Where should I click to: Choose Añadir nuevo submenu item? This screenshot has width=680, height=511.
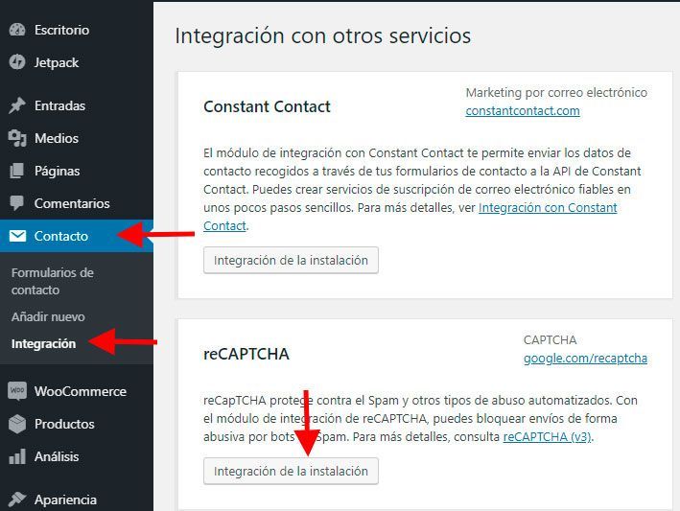[x=48, y=316]
